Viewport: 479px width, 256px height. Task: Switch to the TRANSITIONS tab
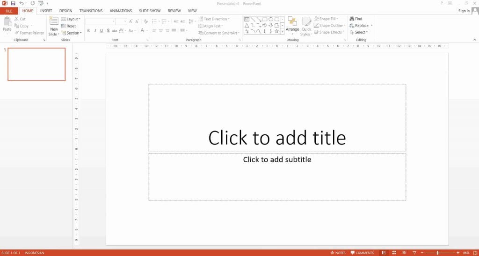91,11
